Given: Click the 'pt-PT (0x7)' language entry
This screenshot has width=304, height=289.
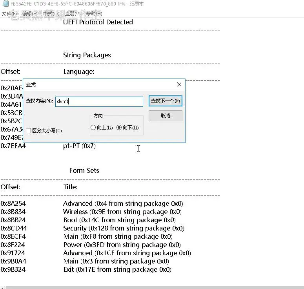Looking at the screenshot, I should 79,146.
